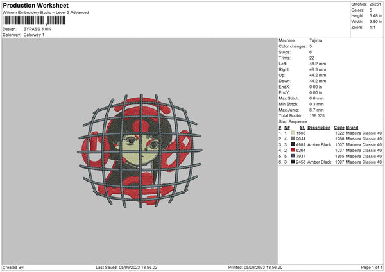This screenshot has width=385, height=272.
Task: Choose the navy blue swatch in stop 5
Action: [x=294, y=157]
